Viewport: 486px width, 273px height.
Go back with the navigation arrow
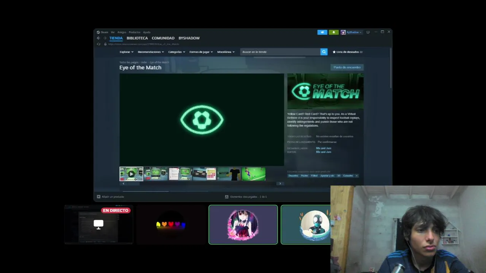click(x=98, y=38)
